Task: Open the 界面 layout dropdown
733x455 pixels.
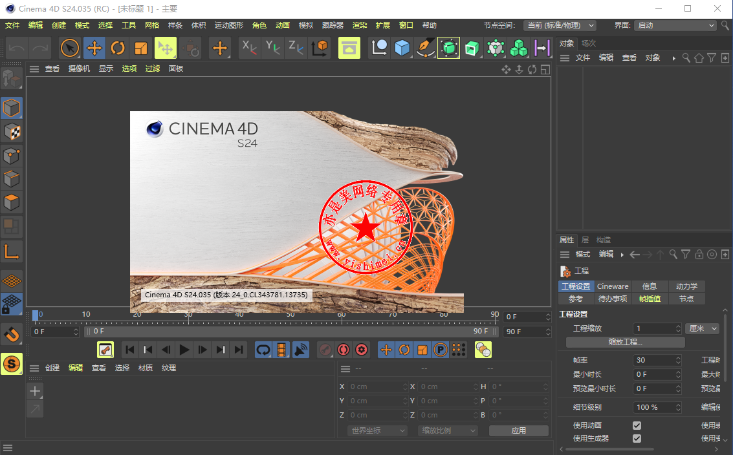Action: [675, 25]
